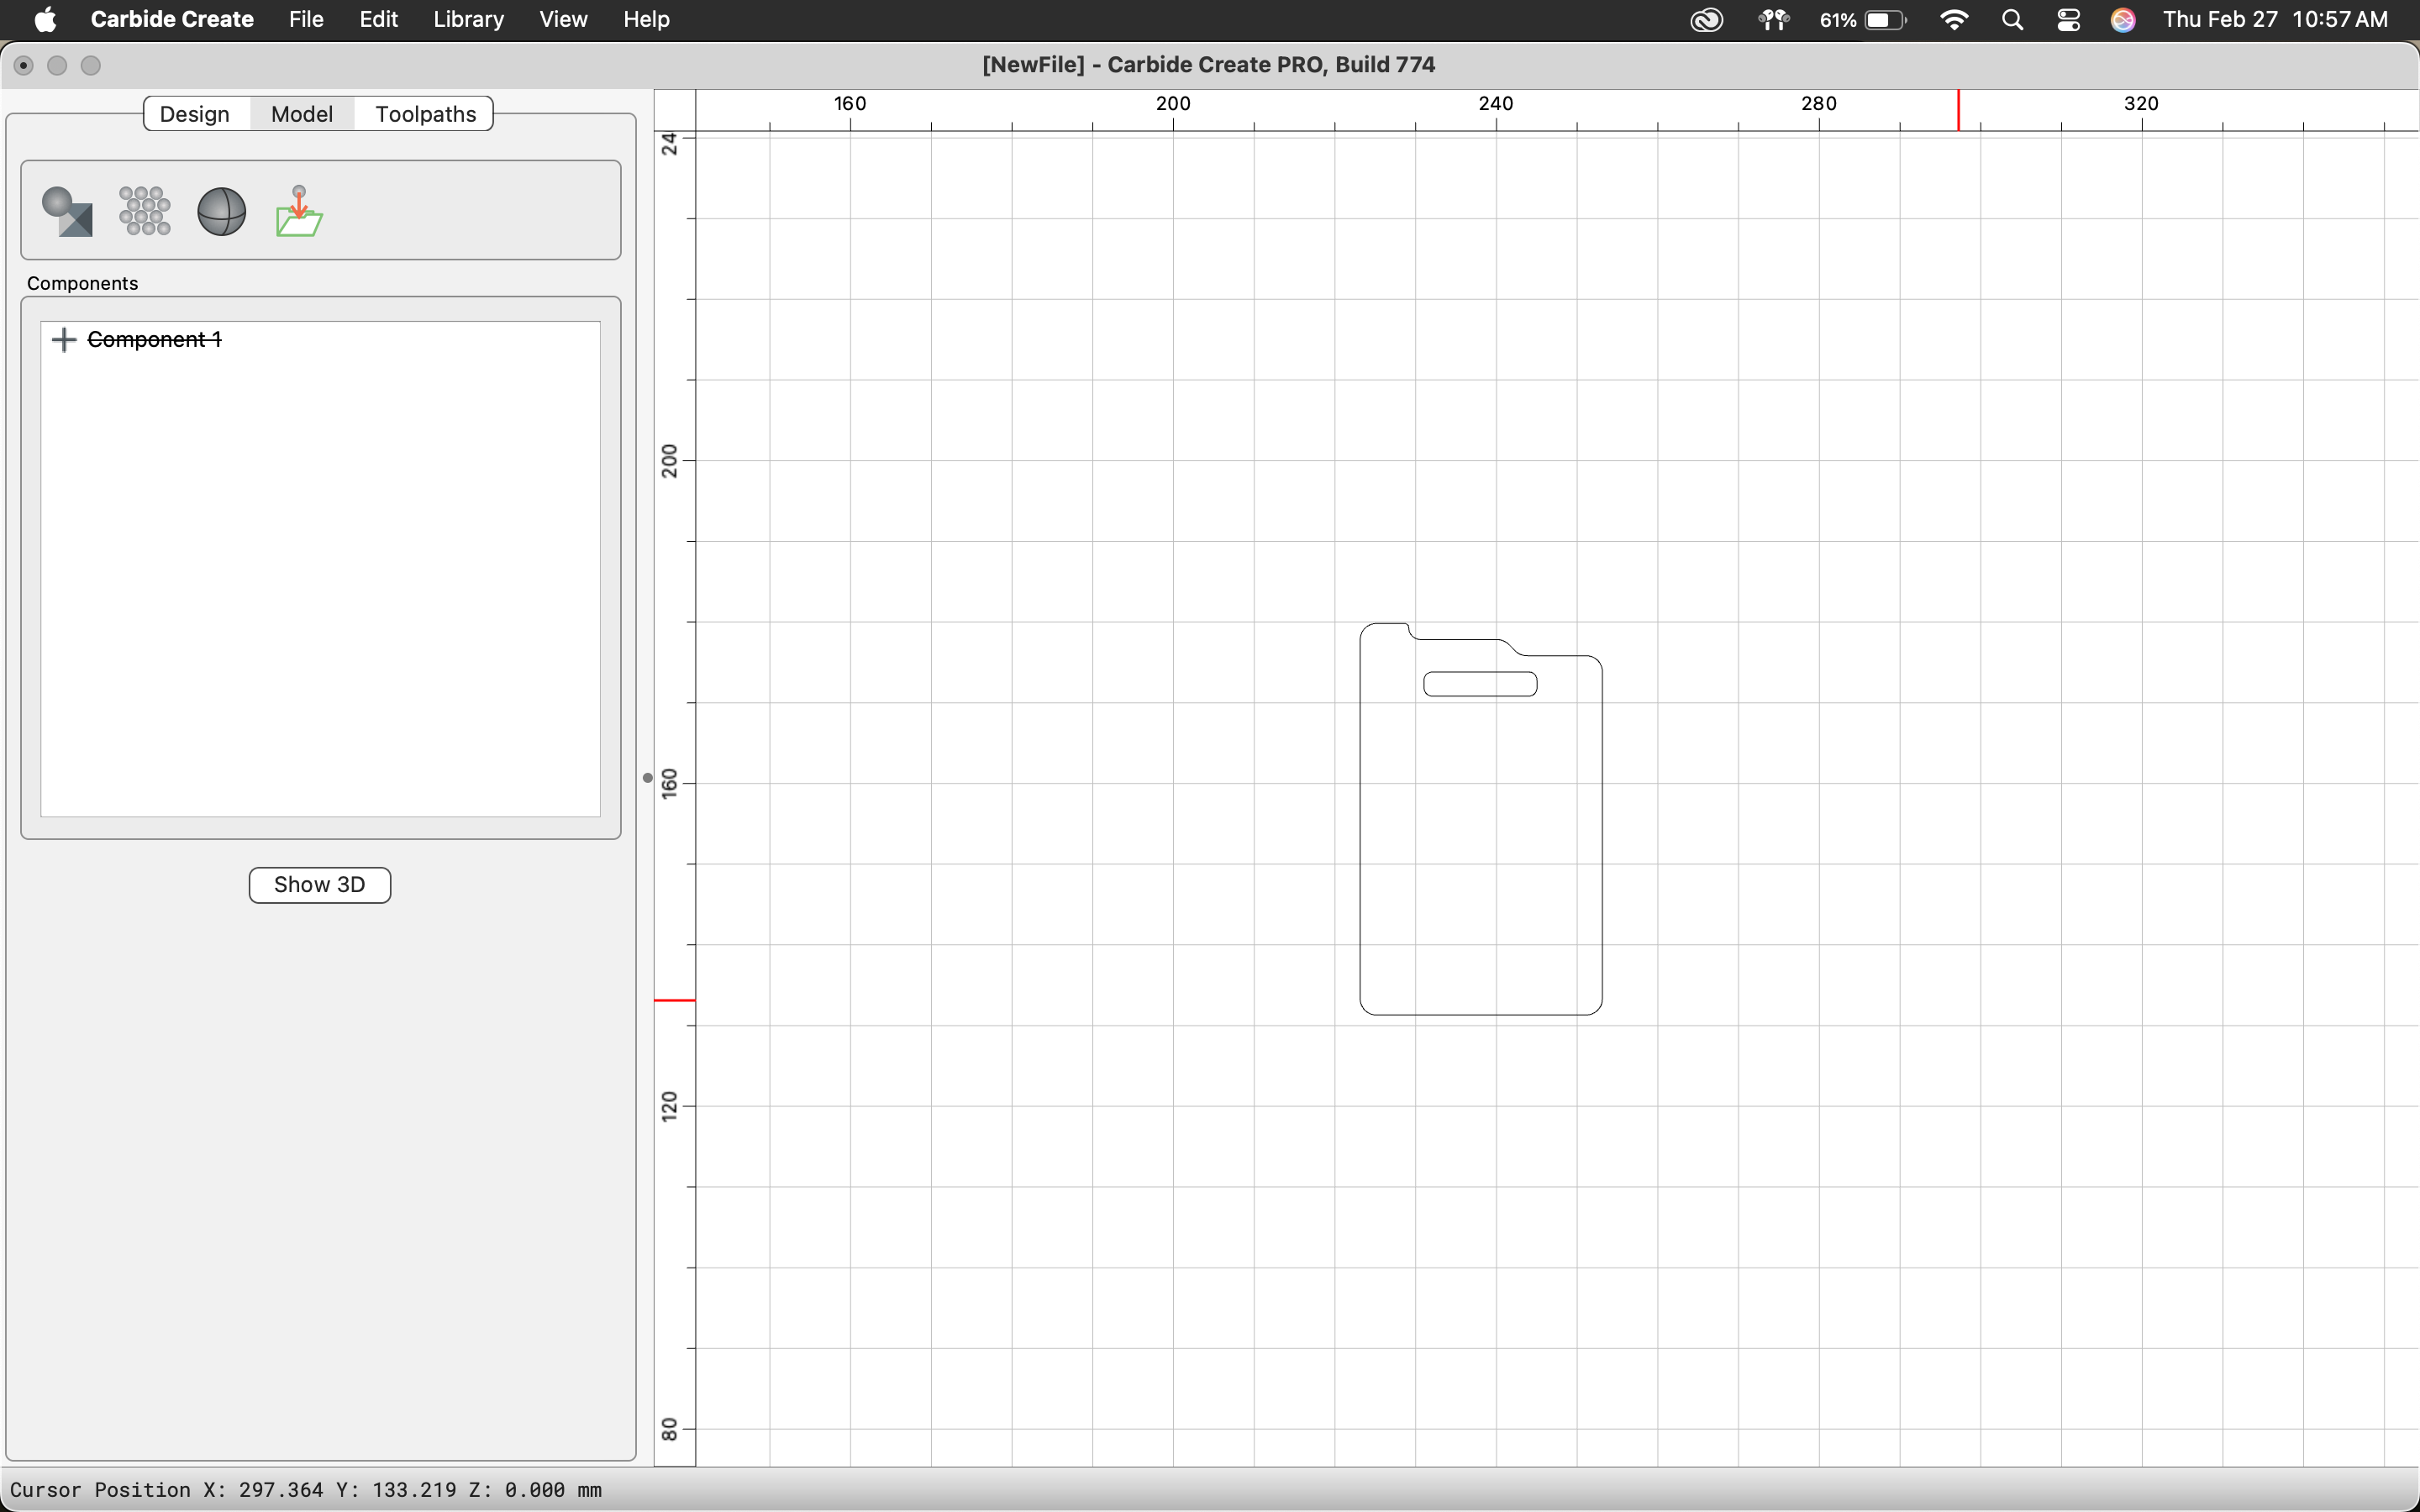Select Component 1 in the components list
The image size is (2420, 1512).
155,340
